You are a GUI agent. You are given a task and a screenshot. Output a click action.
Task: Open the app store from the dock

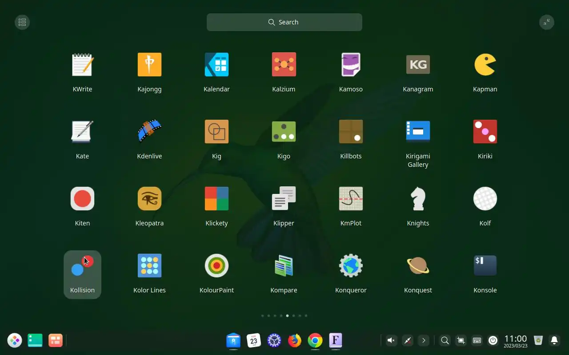coord(233,340)
